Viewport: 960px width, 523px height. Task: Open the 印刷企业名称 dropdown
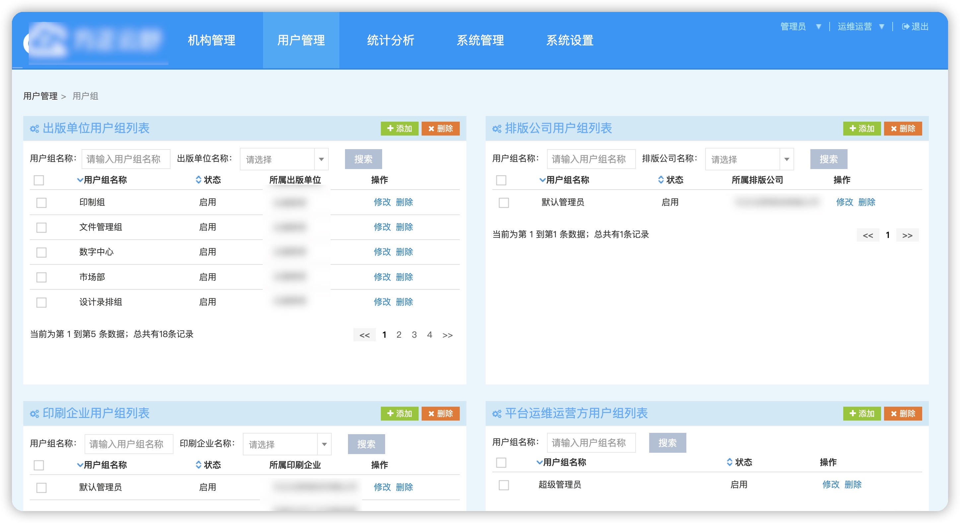(287, 444)
